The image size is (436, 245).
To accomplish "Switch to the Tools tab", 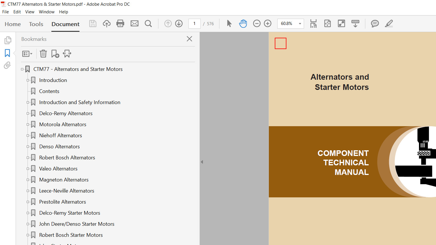I will [x=36, y=24].
